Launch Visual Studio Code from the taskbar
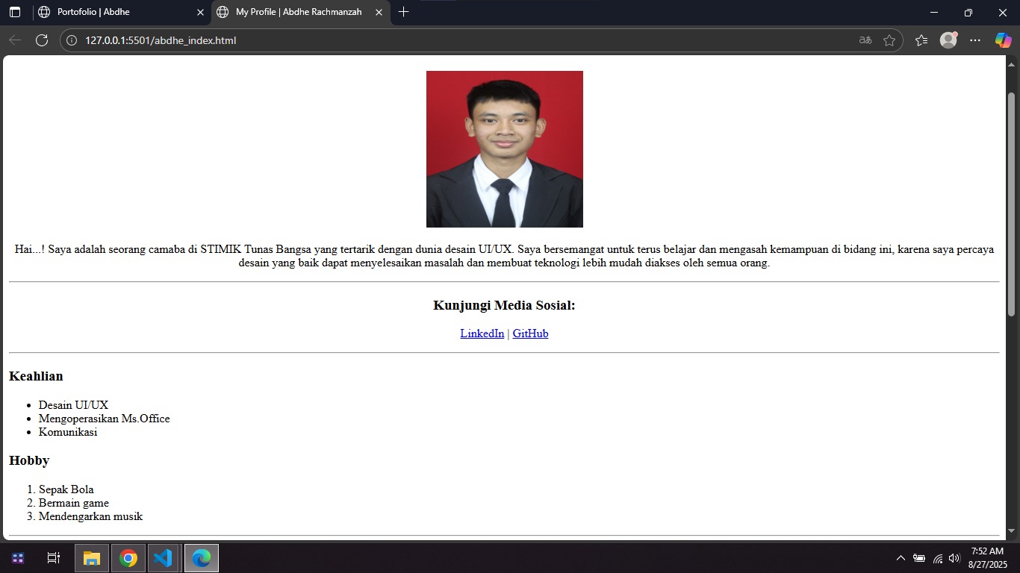Image resolution: width=1020 pixels, height=573 pixels. (x=164, y=557)
